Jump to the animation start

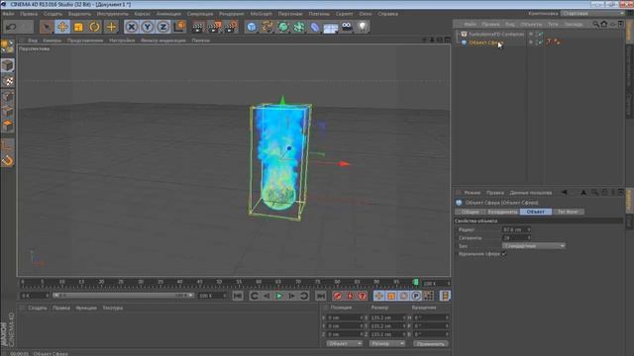pyautogui.click(x=238, y=296)
